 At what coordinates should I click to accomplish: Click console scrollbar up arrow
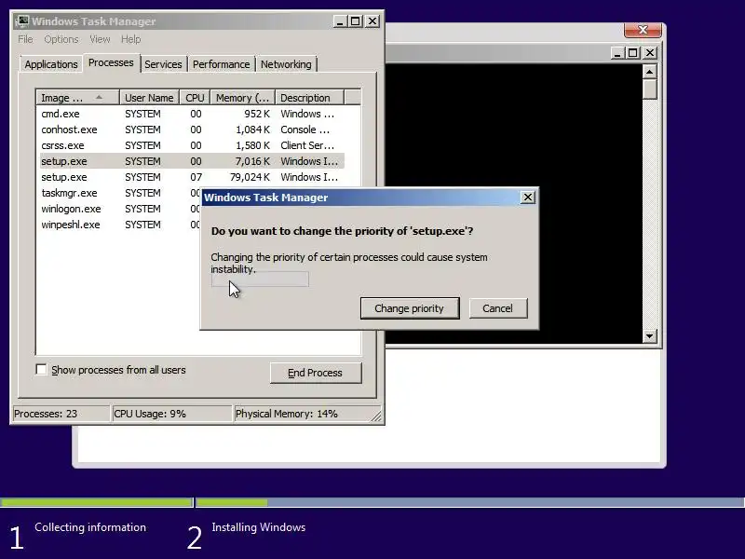click(649, 72)
